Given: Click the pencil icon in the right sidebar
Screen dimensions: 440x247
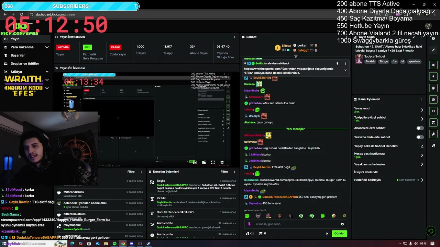Looking at the screenshot, I should (x=433, y=50).
